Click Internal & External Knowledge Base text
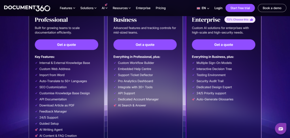The image size is (290, 138). tap(65, 63)
